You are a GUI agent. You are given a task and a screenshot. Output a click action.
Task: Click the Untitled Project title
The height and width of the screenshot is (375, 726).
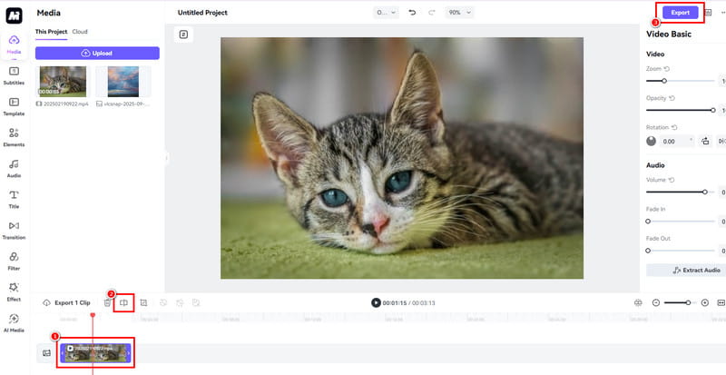pyautogui.click(x=202, y=13)
